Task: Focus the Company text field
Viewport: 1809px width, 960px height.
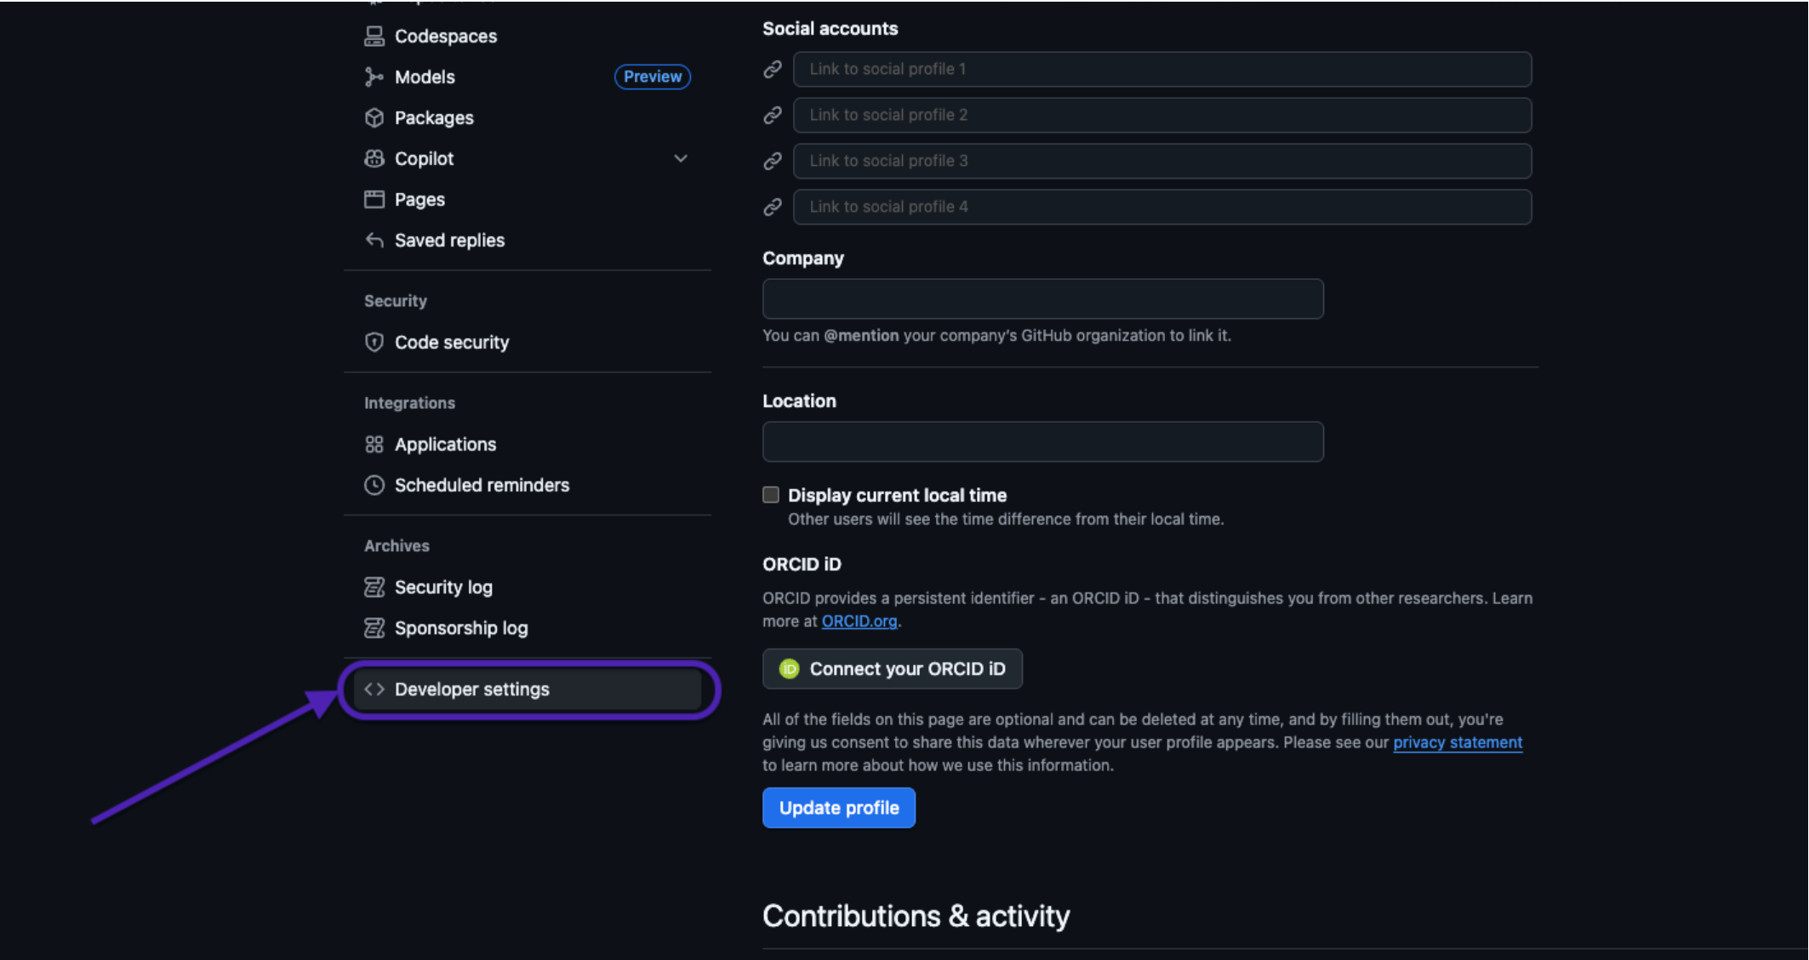Action: (x=1042, y=299)
